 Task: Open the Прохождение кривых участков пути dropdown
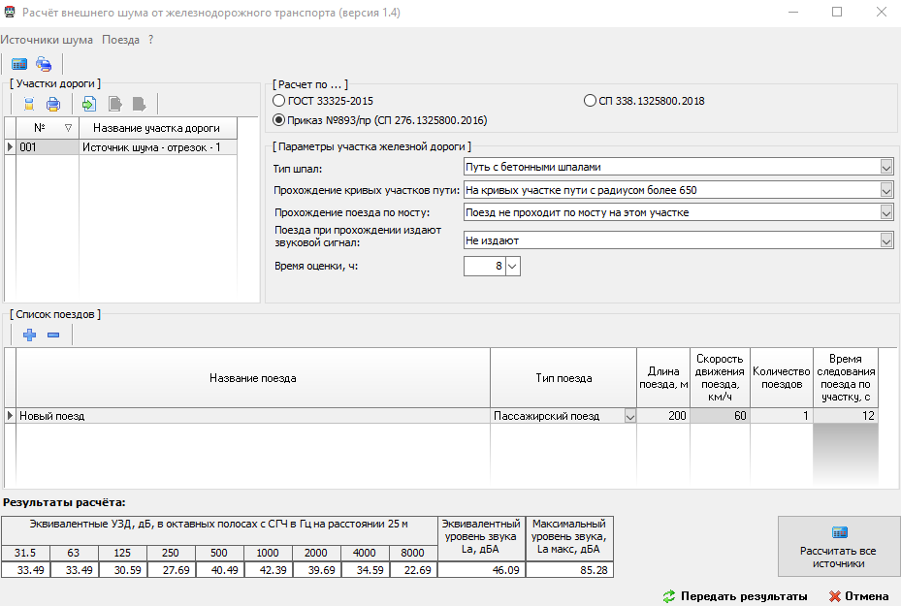tap(886, 190)
